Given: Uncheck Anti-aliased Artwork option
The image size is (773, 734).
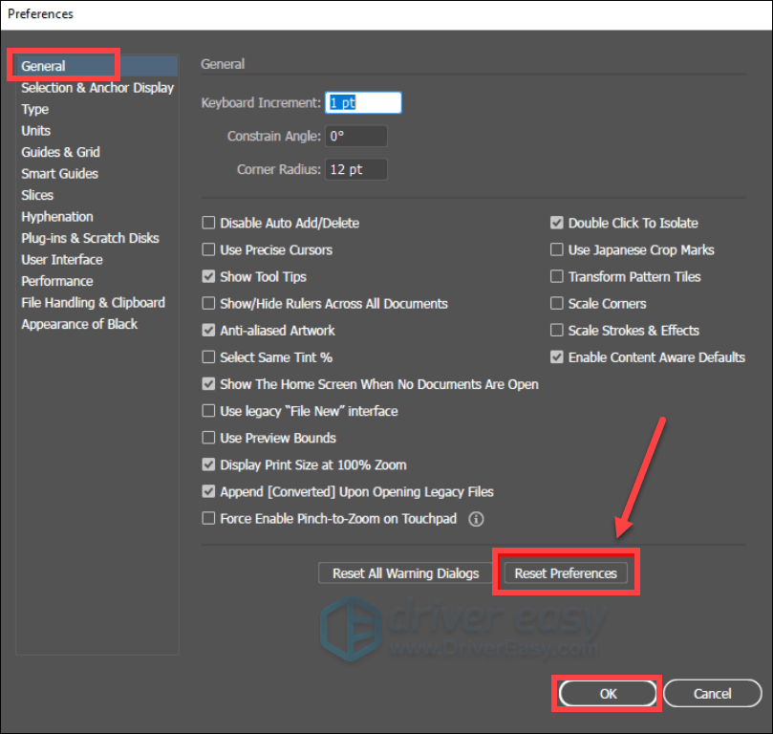Looking at the screenshot, I should (208, 331).
